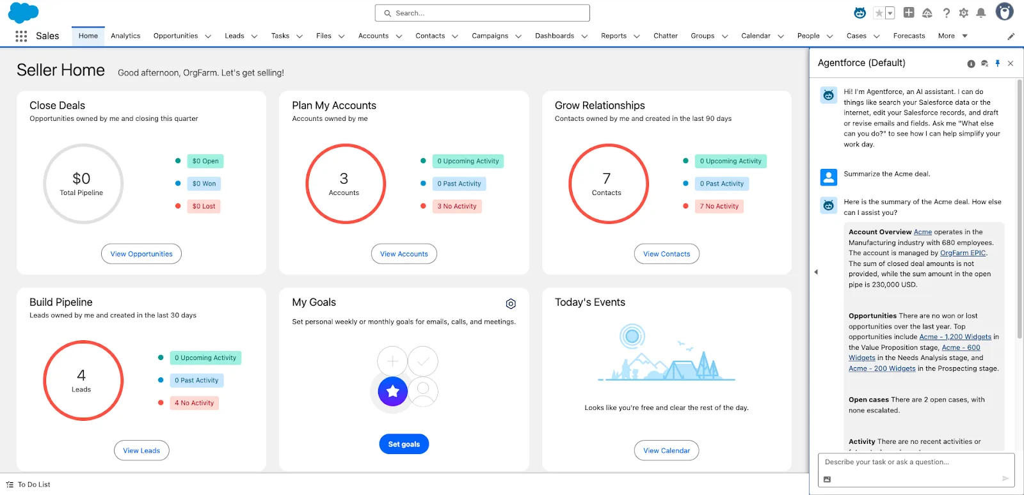Expand the Leads tab dropdown

(x=254, y=36)
